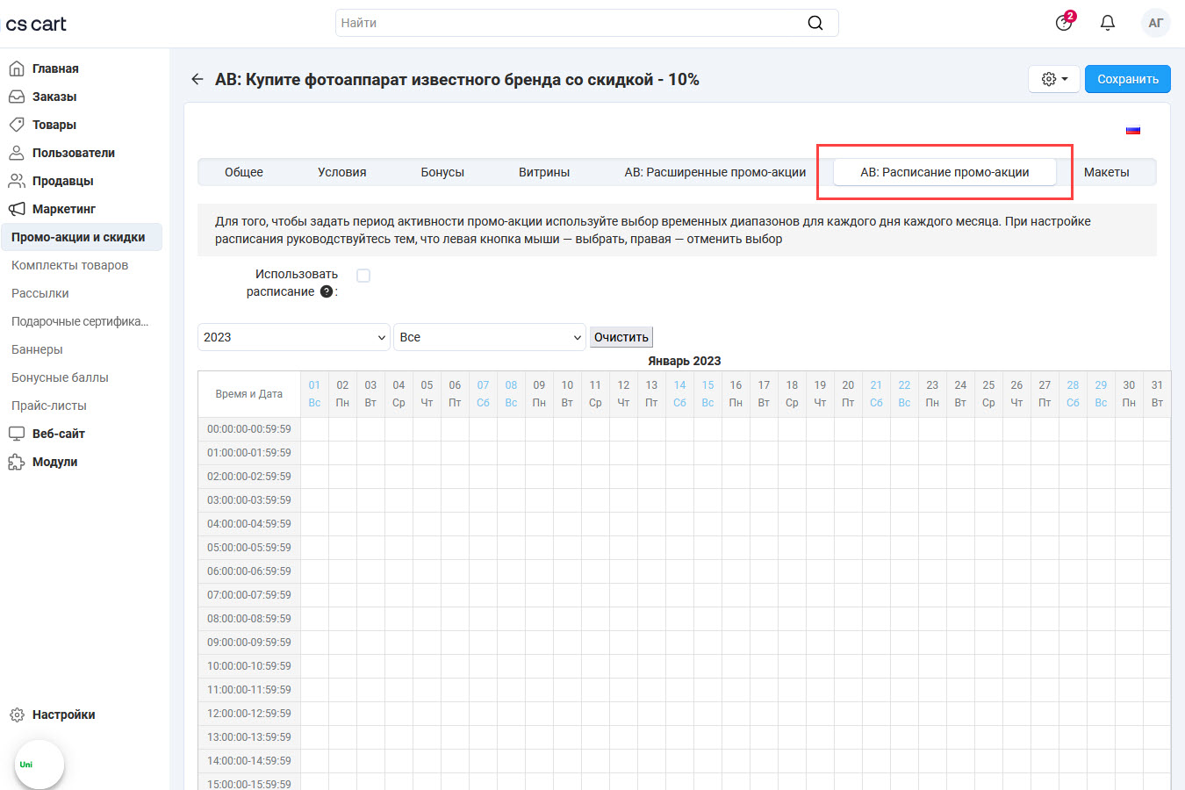The height and width of the screenshot is (790, 1185).
Task: Switch to the Условия tab
Action: pos(341,172)
